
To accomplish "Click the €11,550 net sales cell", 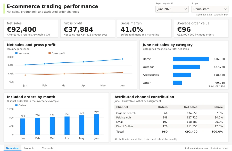I will [x=192, y=126].
